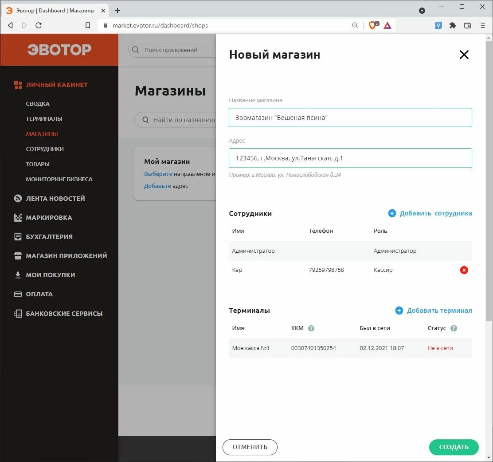Click the blue V extension icon

pos(438,25)
